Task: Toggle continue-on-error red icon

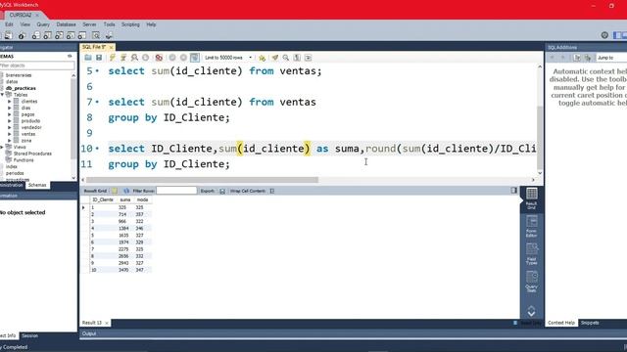Action: (x=159, y=58)
